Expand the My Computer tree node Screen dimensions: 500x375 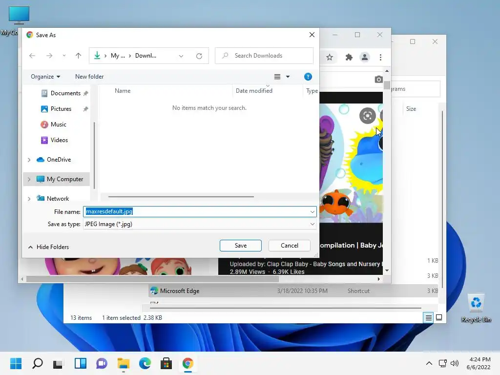[29, 179]
